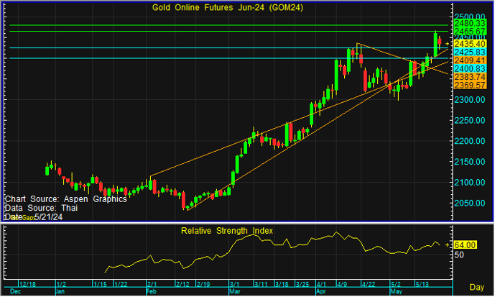Click the cyan 2425.83 price label
The width and height of the screenshot is (495, 297).
coord(470,52)
